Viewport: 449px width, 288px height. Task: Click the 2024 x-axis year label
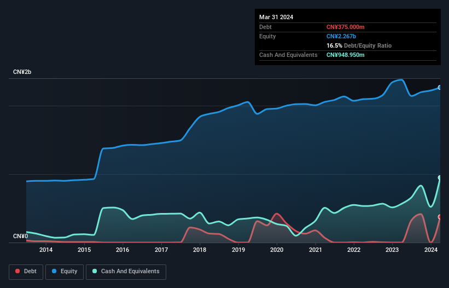coord(430,250)
